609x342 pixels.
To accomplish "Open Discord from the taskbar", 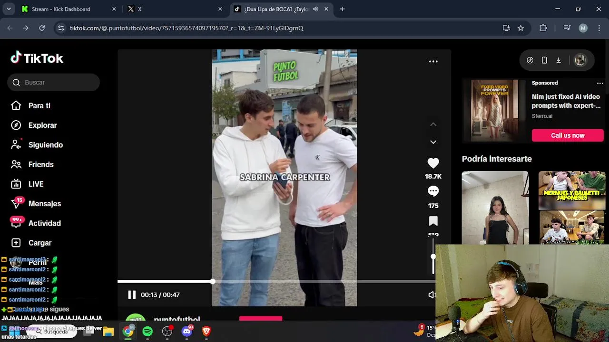I will coord(187,332).
